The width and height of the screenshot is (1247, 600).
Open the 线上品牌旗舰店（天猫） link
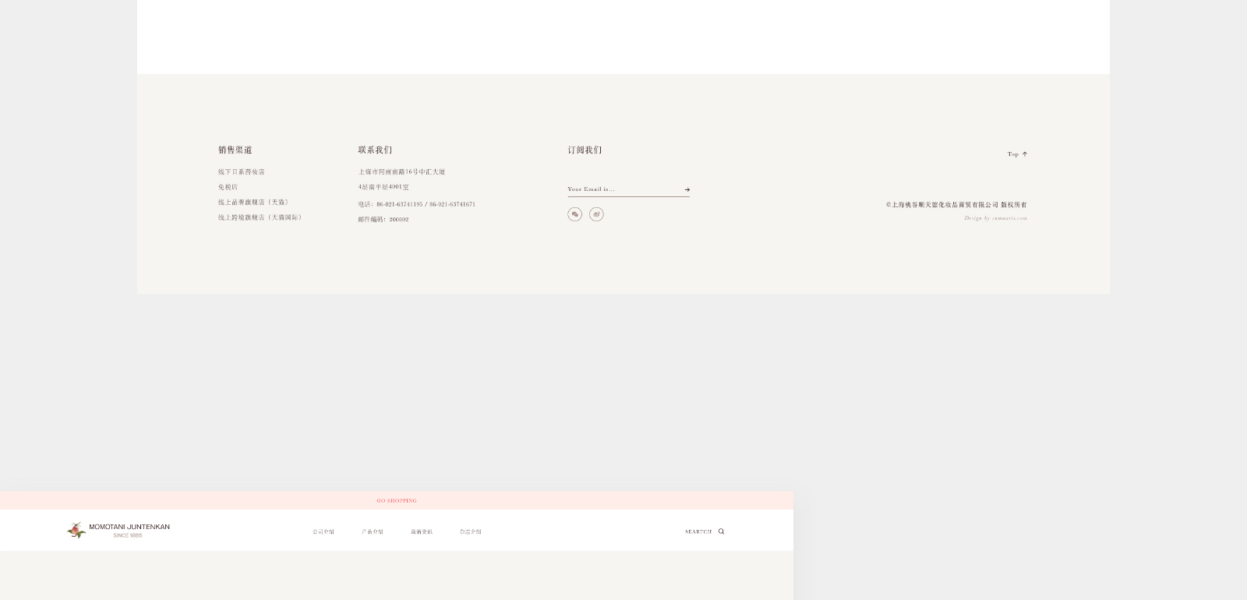tap(254, 202)
